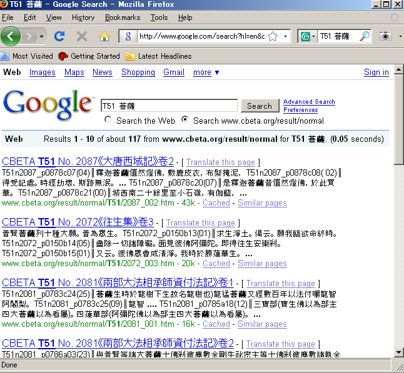
Task: Click the Google logo
Action: click(x=48, y=104)
